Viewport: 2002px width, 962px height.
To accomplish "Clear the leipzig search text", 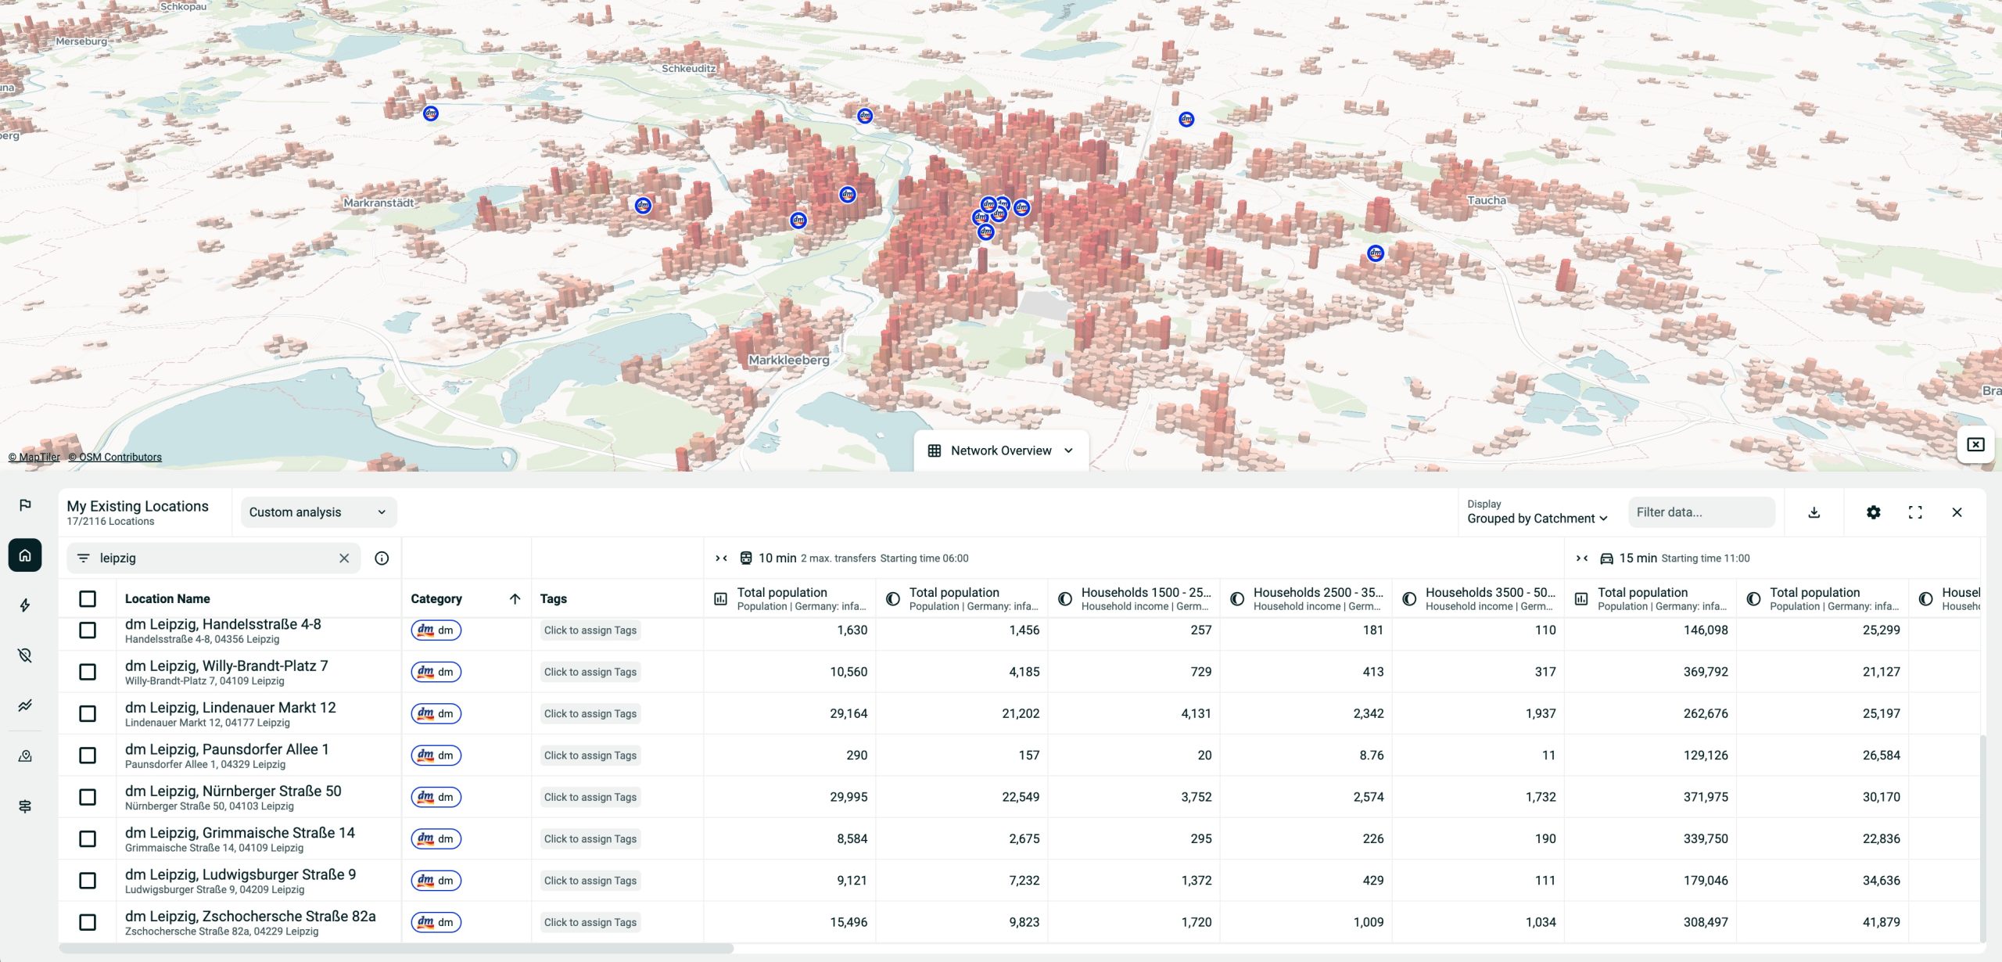I will [344, 558].
